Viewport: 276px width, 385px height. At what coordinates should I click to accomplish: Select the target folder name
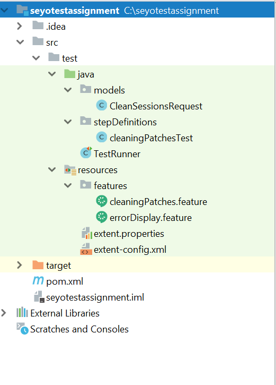[58, 266]
